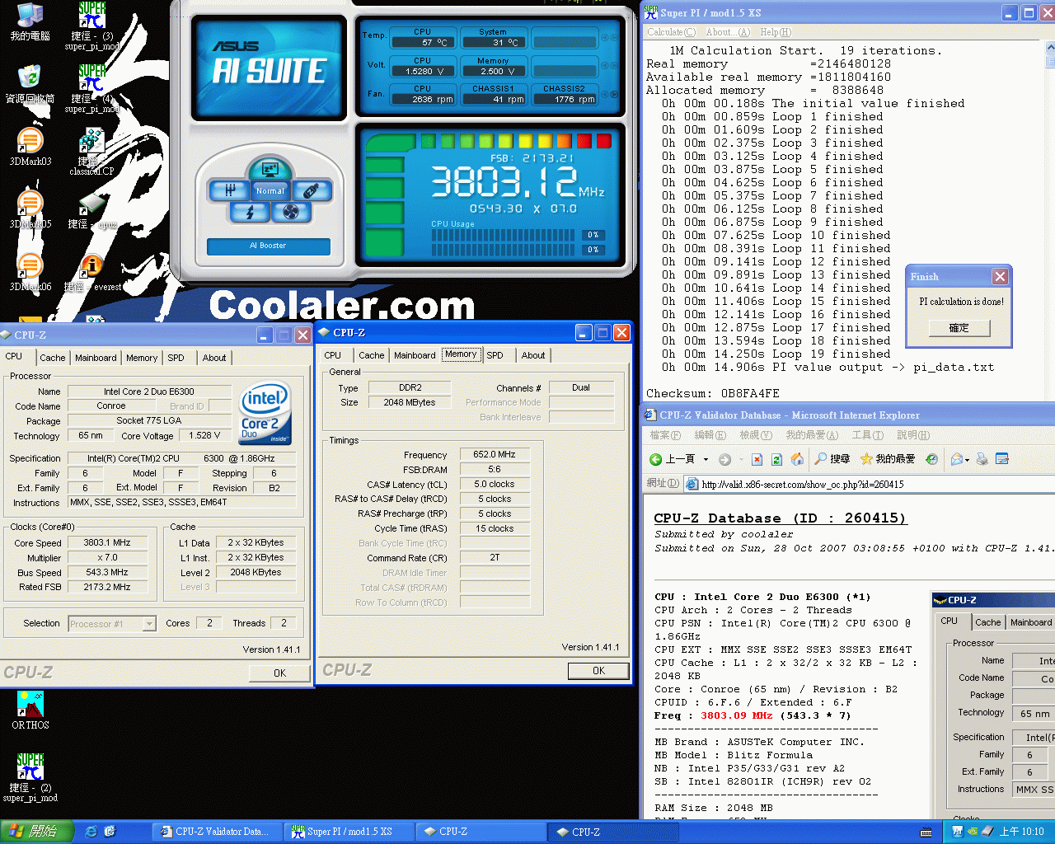Click the 我的最愛 star toolbar button
1055x844 pixels.
pos(888,459)
